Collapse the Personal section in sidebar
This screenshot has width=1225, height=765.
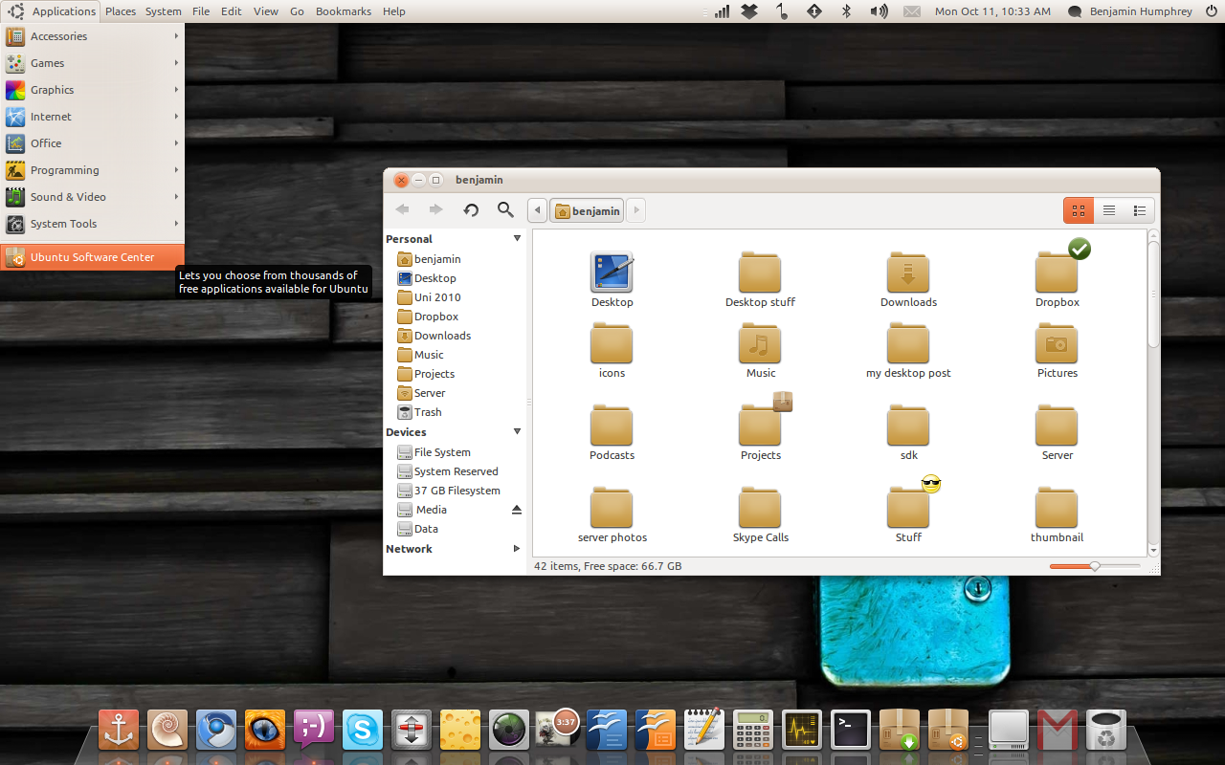(517, 239)
